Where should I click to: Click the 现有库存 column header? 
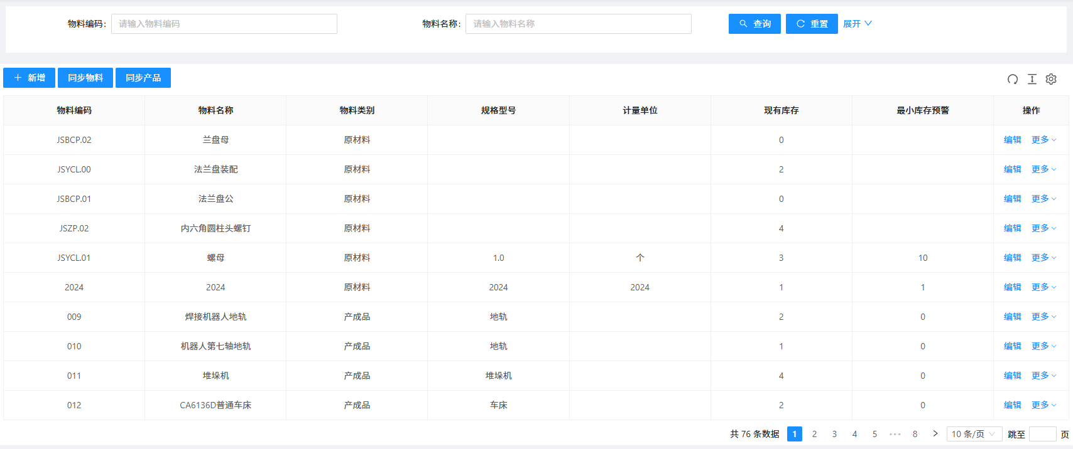click(782, 110)
